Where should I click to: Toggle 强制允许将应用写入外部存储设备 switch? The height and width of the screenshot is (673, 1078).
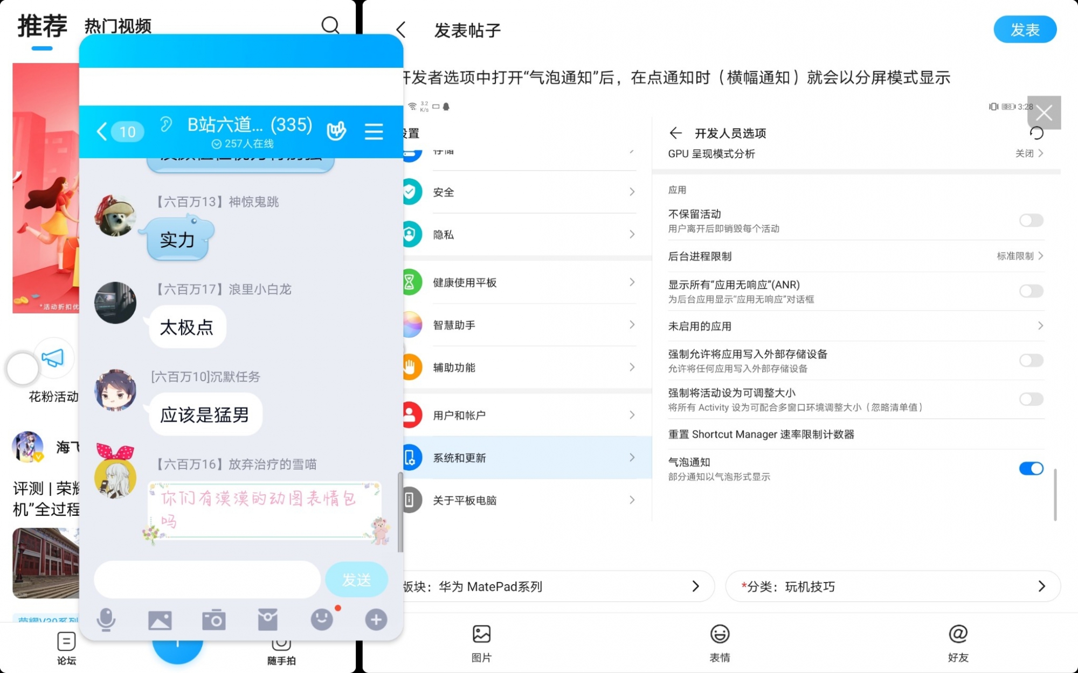pyautogui.click(x=1031, y=360)
